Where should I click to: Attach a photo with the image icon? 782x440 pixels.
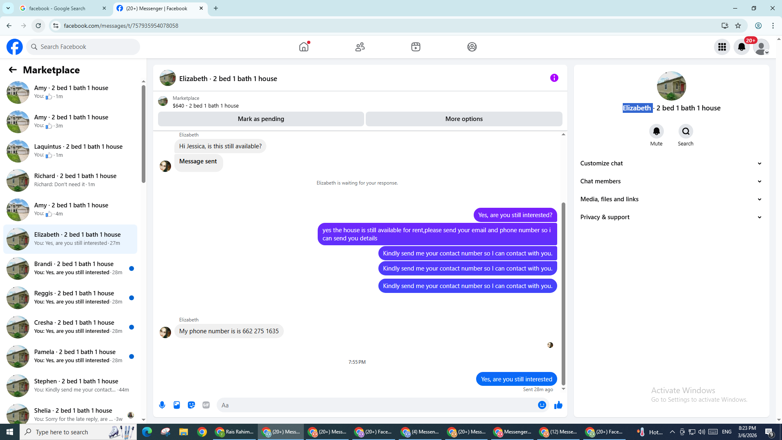pyautogui.click(x=177, y=405)
